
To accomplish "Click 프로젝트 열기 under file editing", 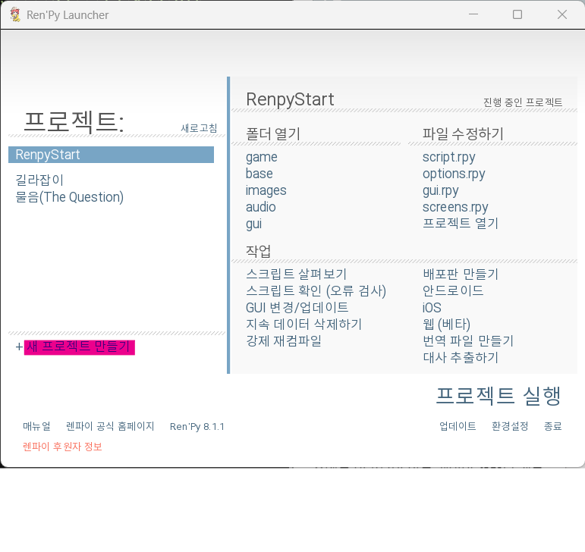I will [x=461, y=224].
